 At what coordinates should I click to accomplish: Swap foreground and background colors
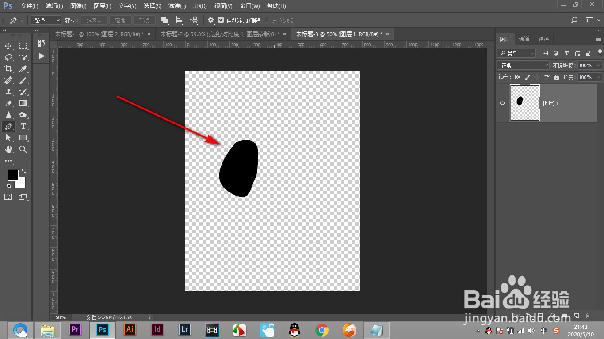click(x=24, y=171)
